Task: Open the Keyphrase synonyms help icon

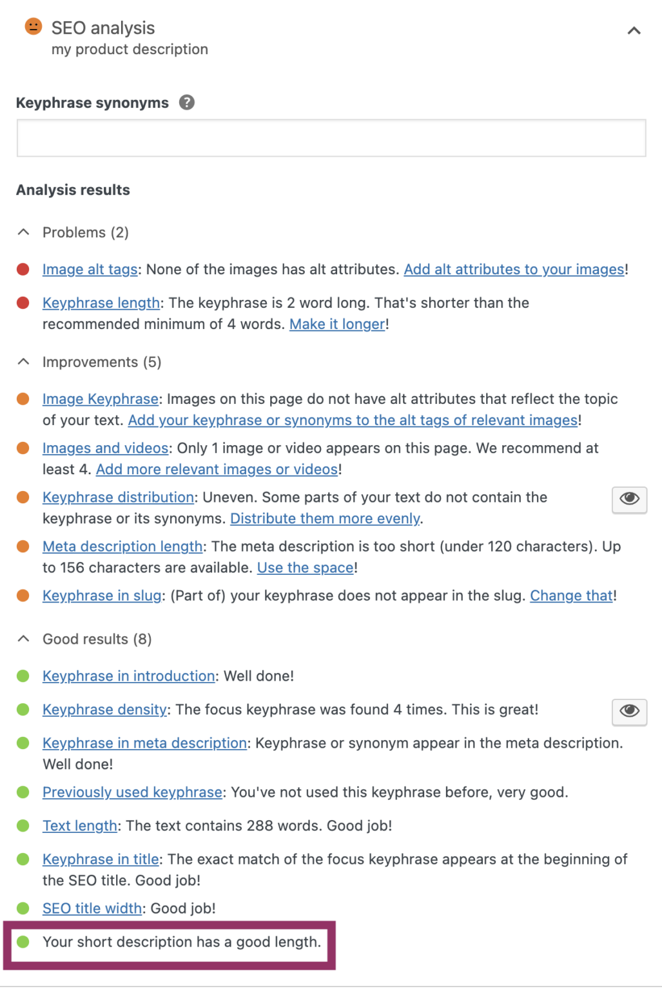Action: tap(186, 103)
